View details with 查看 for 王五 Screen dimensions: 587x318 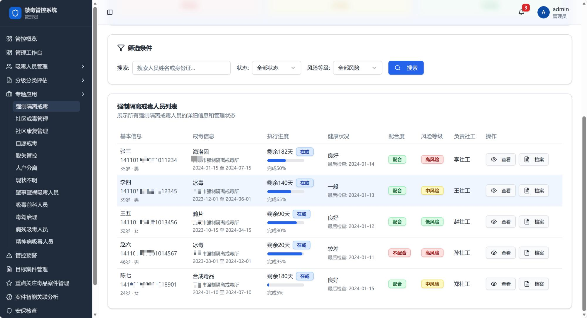pos(500,222)
